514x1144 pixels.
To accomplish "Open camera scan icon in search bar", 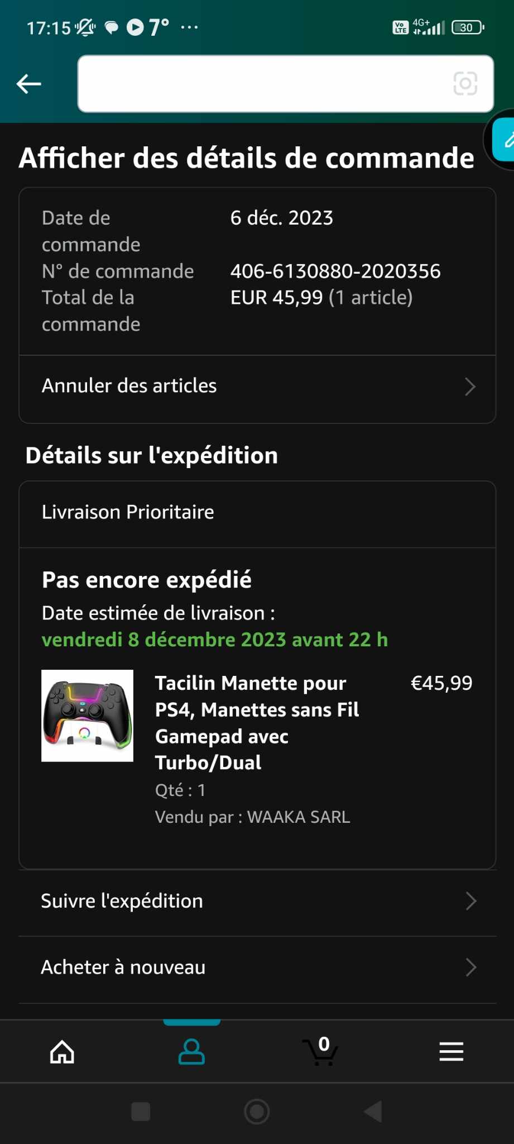I will pos(465,84).
